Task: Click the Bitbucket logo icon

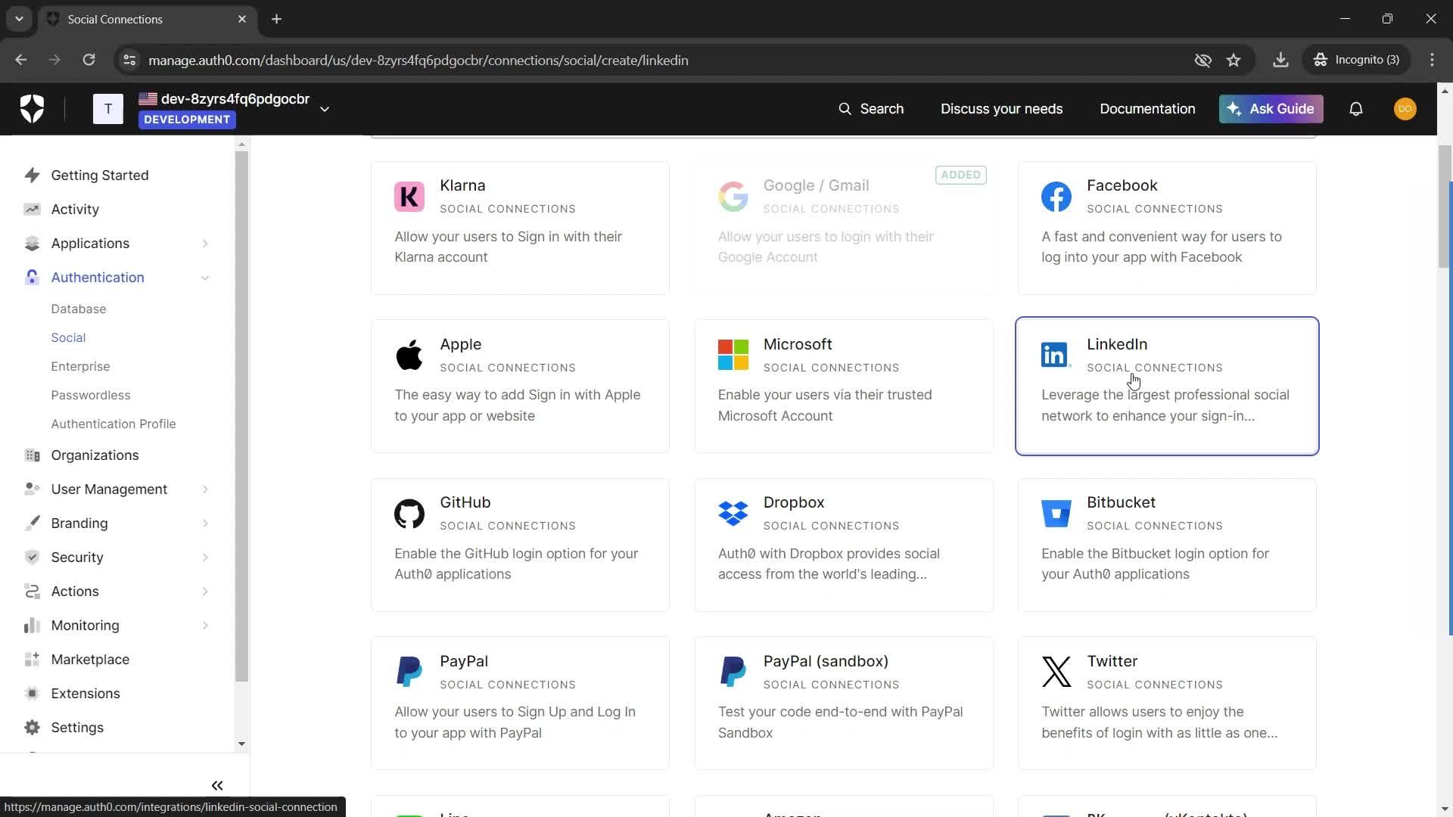Action: [x=1056, y=514]
